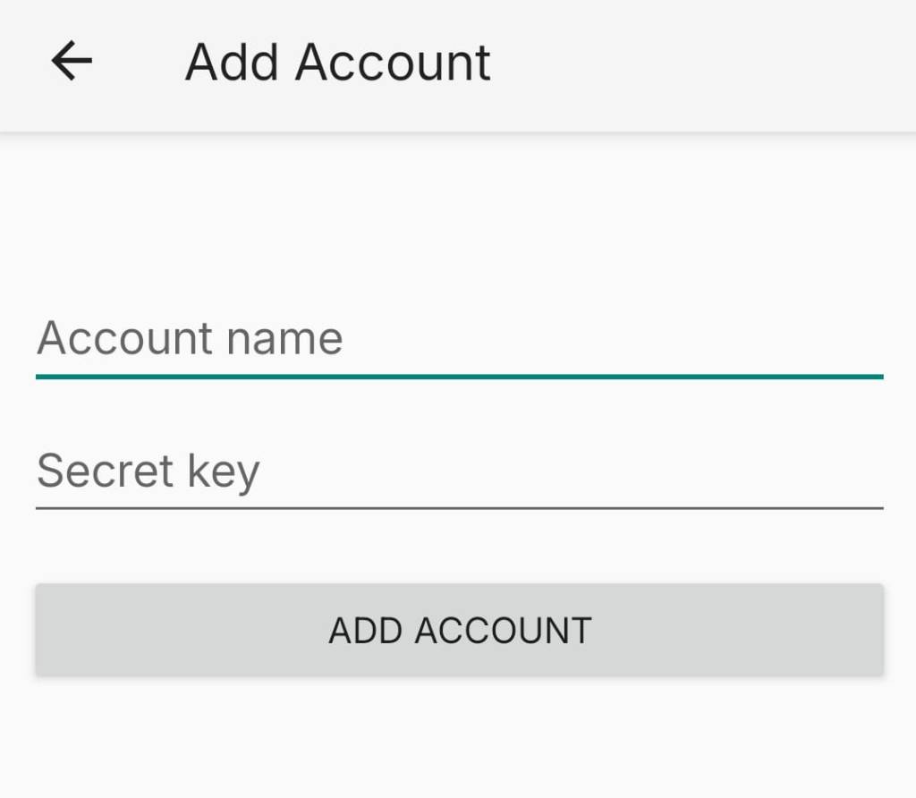Select the Add Account header title
The image size is (916, 798).
337,61
